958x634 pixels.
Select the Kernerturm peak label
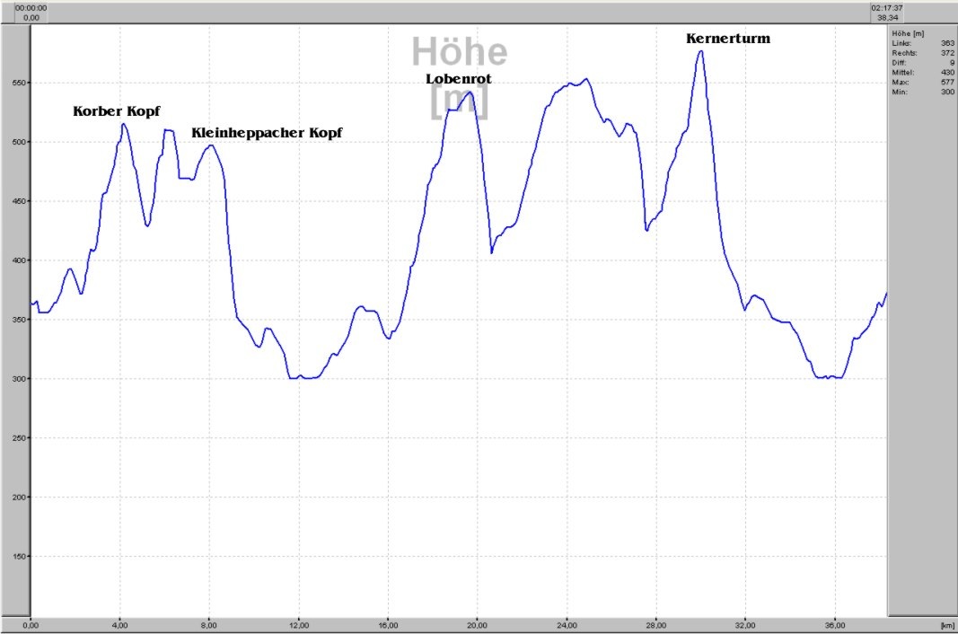tap(728, 39)
